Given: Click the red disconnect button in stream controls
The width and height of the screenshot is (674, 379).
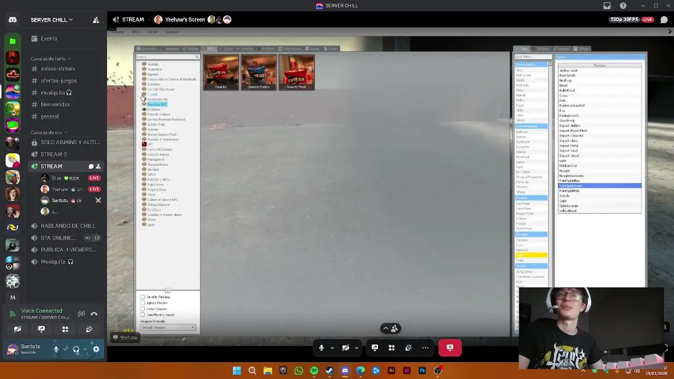Looking at the screenshot, I should [x=450, y=348].
